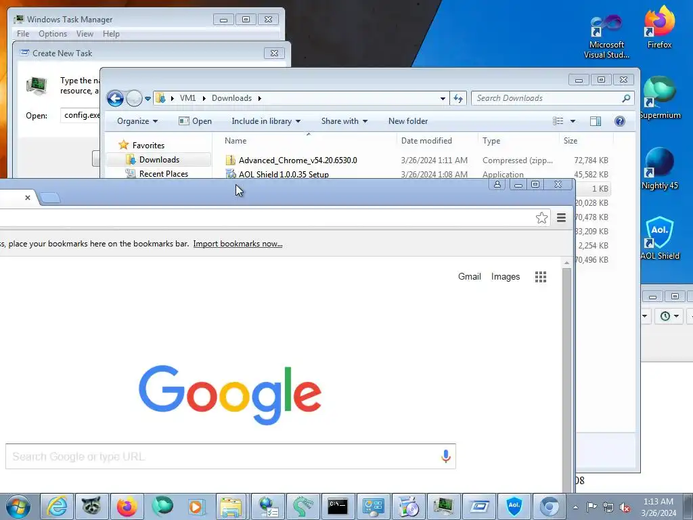The image size is (693, 520).
Task: Switch to Task Manager in taskbar
Action: click(443, 506)
